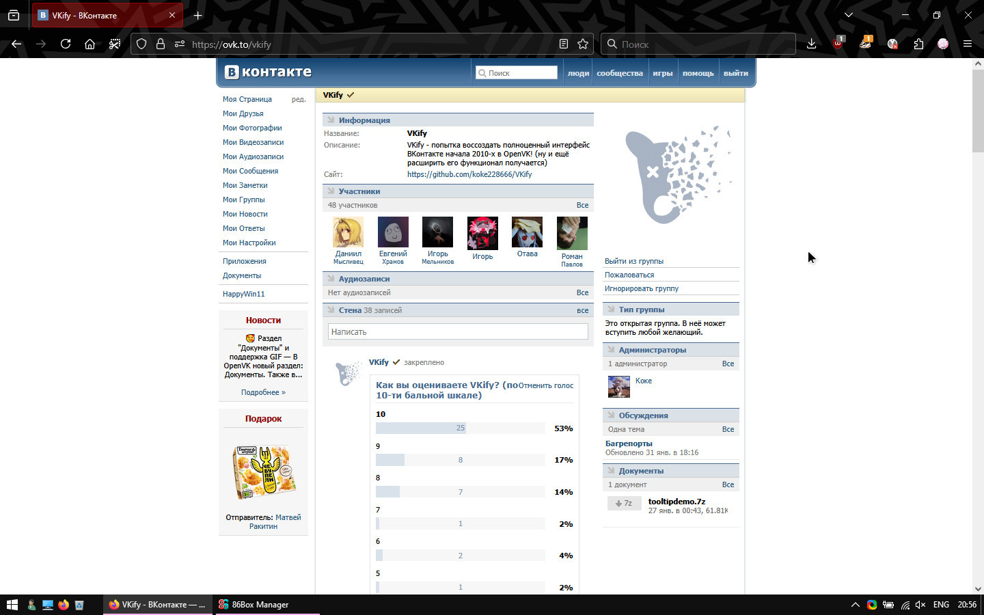Click the poll result bar for rating 10
Screen dimensions: 984x615
[x=461, y=428]
